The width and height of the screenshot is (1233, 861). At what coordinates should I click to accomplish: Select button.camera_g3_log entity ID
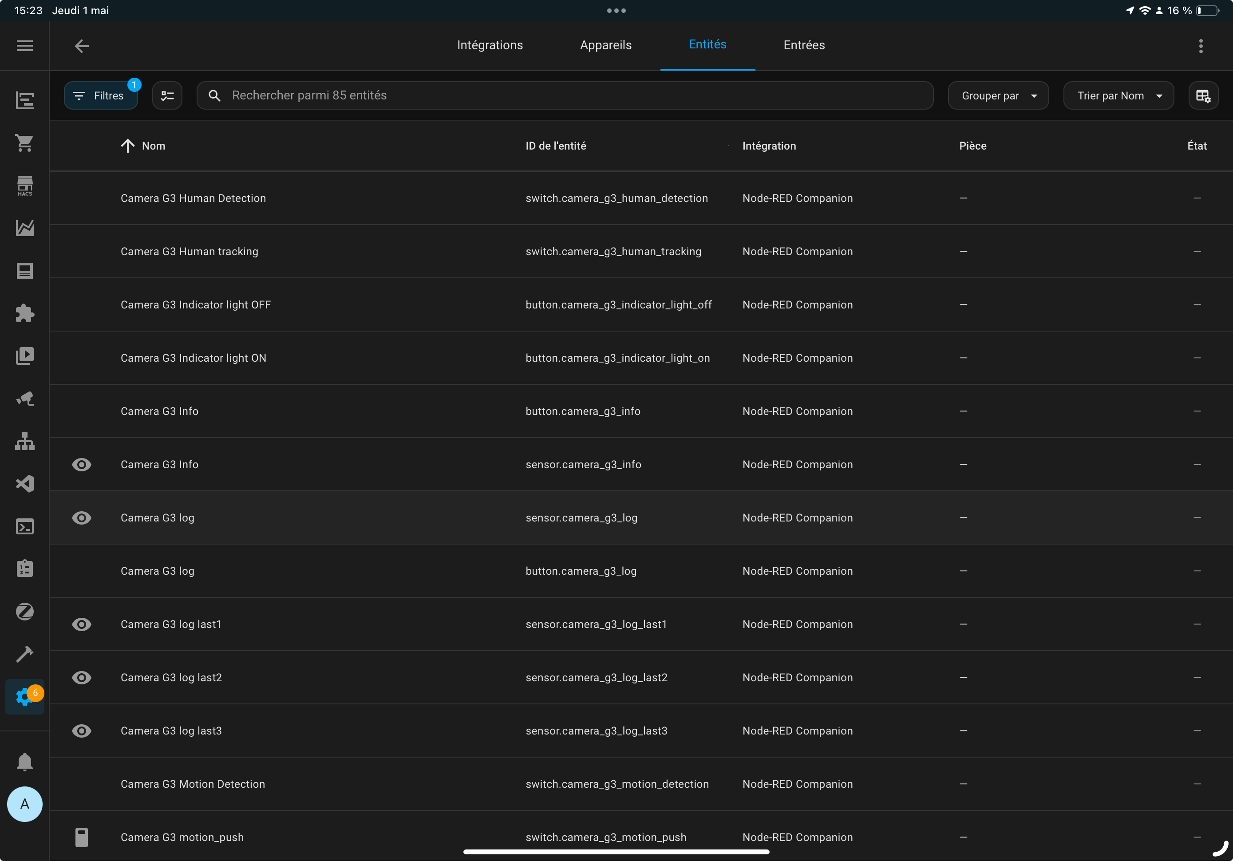tap(581, 571)
